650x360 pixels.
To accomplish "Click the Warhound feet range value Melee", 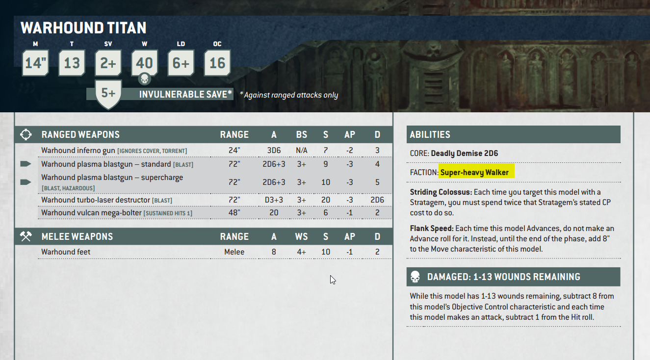I will coord(234,252).
